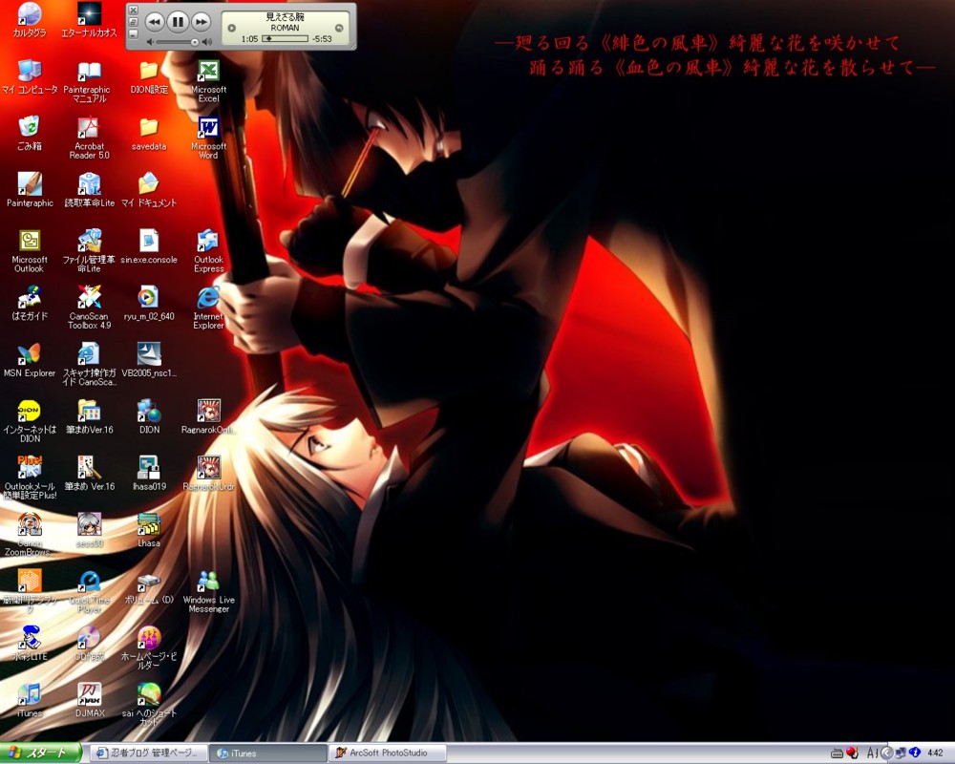Select the MSN Explorer butterfly icon

pyautogui.click(x=30, y=360)
